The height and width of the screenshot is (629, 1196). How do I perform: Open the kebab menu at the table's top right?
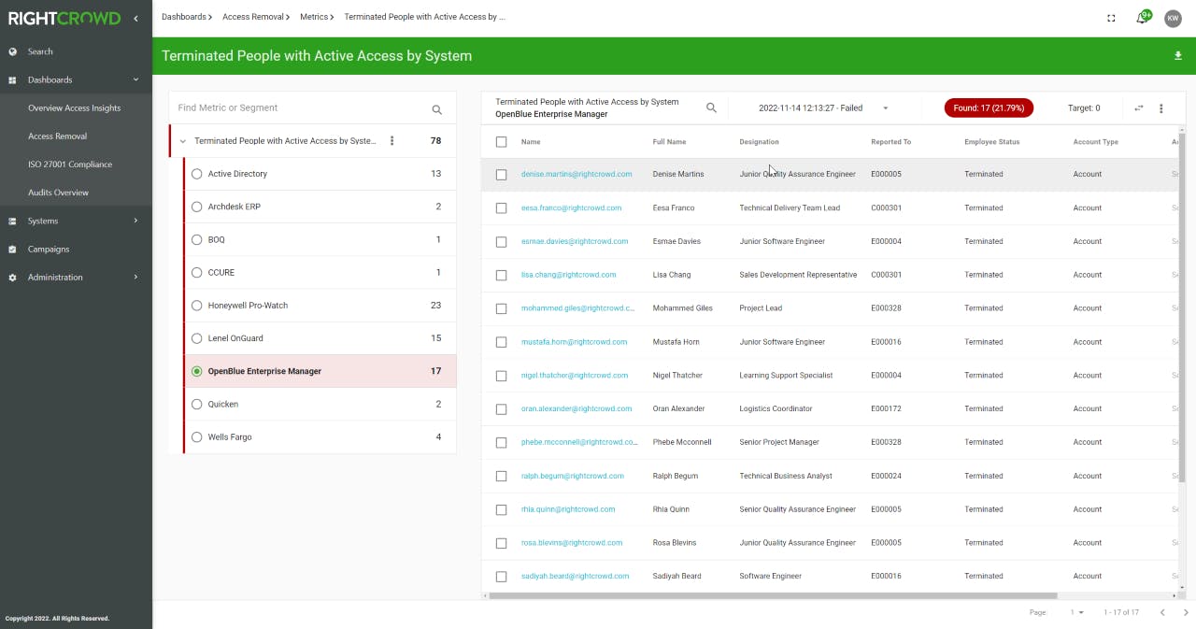click(x=1161, y=107)
